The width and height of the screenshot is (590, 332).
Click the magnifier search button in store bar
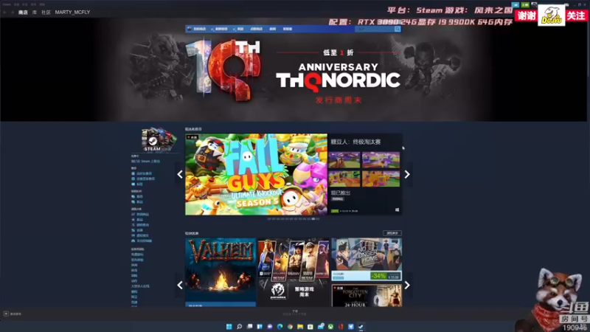(398, 29)
